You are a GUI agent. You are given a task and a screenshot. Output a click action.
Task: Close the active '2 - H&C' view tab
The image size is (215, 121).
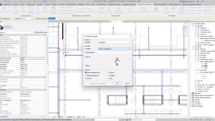[x=122, y=22]
